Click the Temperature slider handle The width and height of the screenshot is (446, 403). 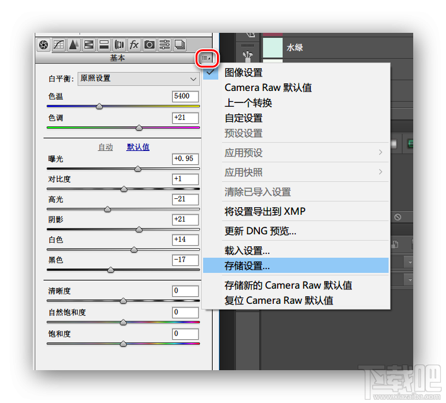(x=99, y=106)
